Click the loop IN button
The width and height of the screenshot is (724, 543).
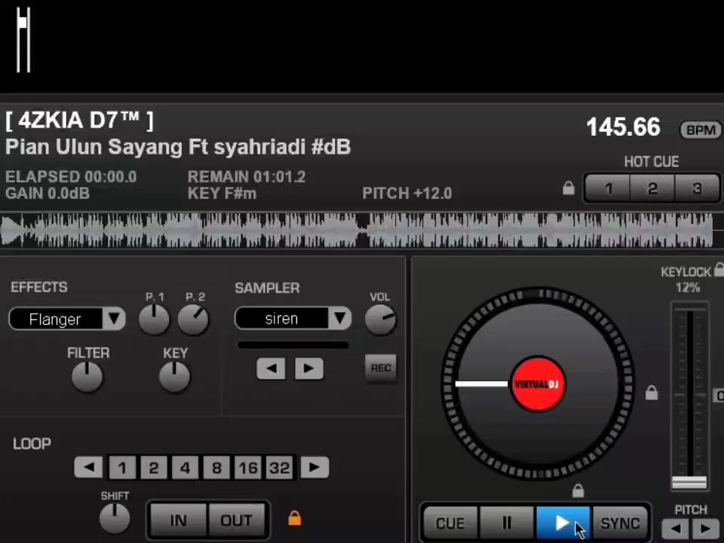point(178,520)
